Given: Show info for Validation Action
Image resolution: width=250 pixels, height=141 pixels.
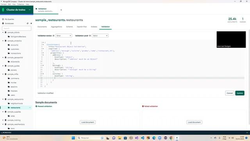Looking at the screenshot, I should [54, 36].
